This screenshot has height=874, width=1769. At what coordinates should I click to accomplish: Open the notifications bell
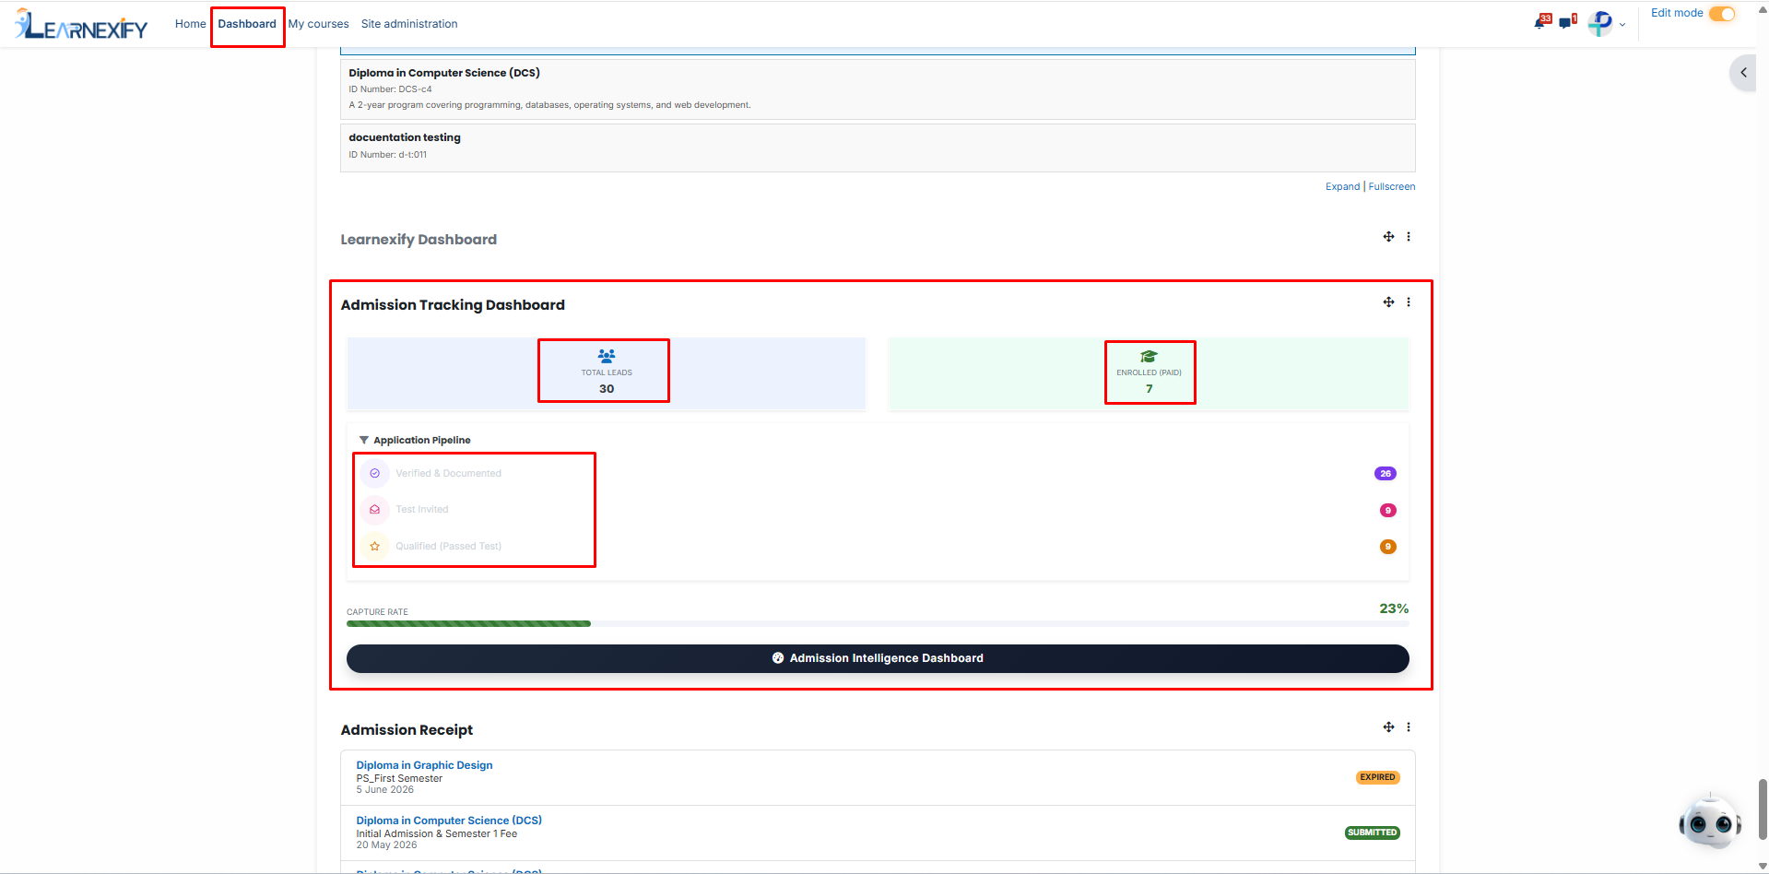coord(1539,22)
